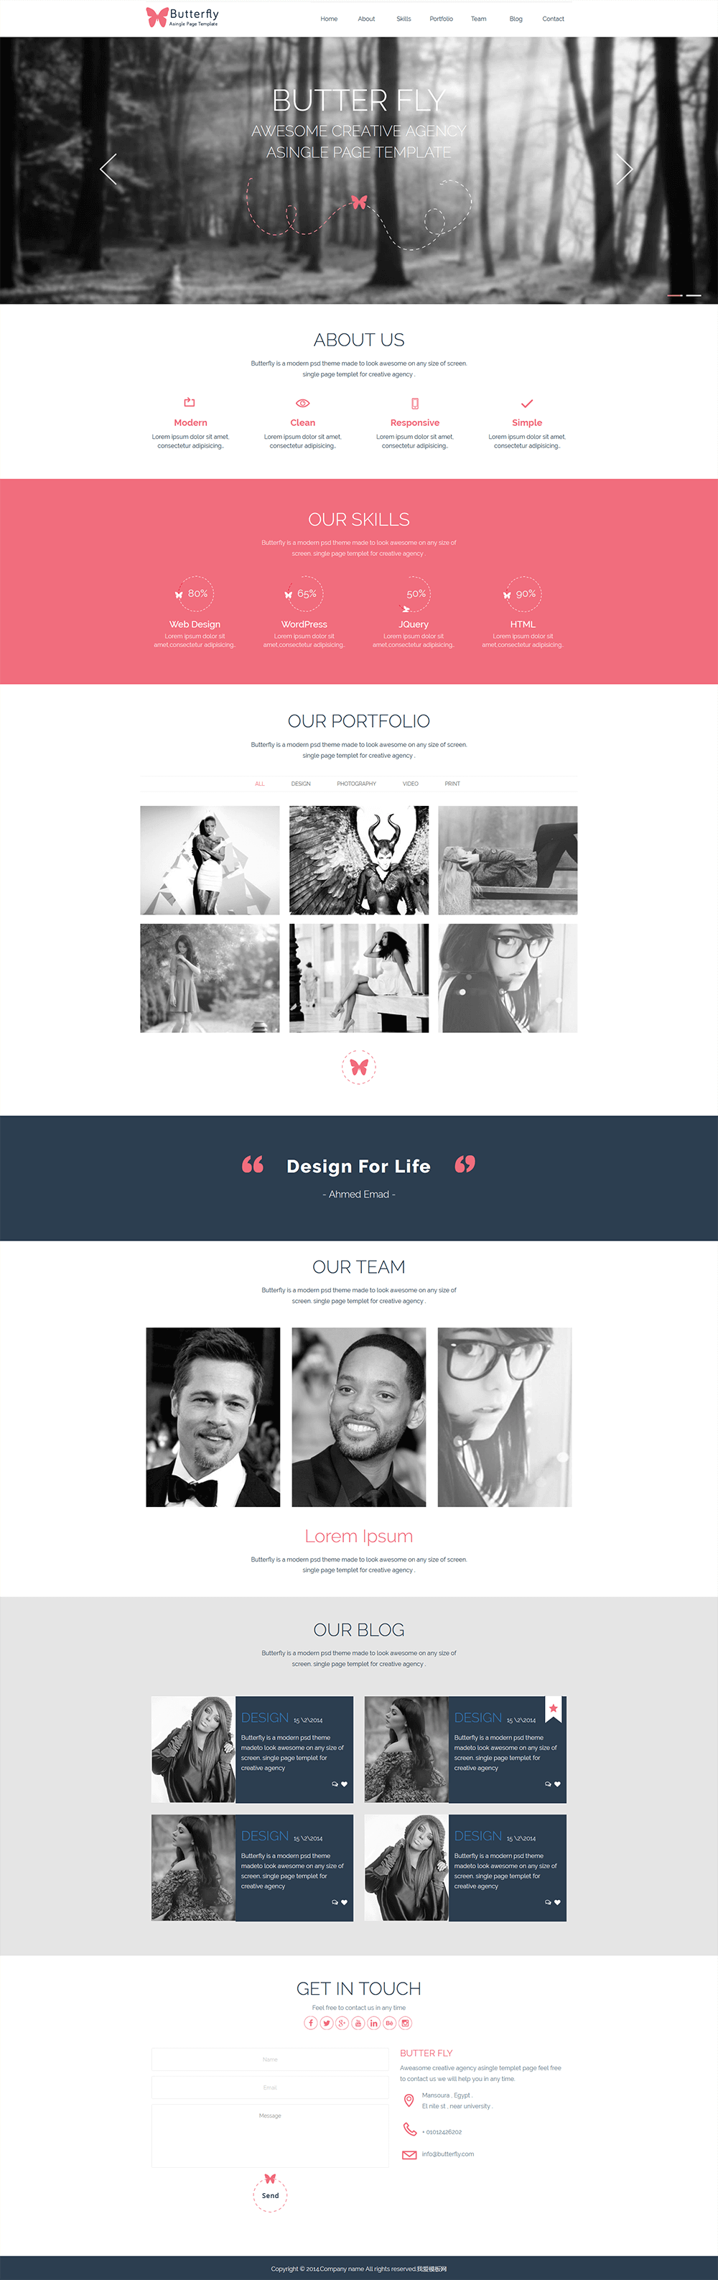
Task: Go to previous hero slide arrow
Action: pyautogui.click(x=108, y=168)
